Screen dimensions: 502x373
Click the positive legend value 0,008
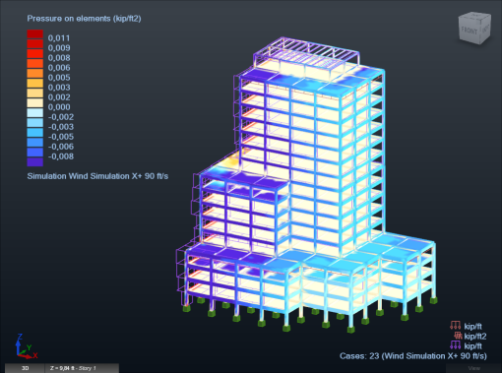tap(59, 58)
